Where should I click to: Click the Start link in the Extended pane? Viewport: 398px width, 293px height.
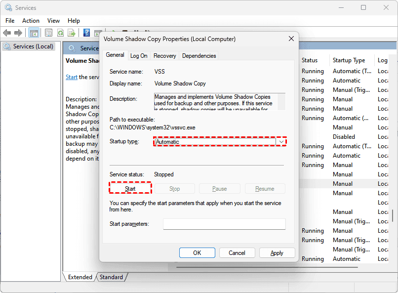click(72, 77)
